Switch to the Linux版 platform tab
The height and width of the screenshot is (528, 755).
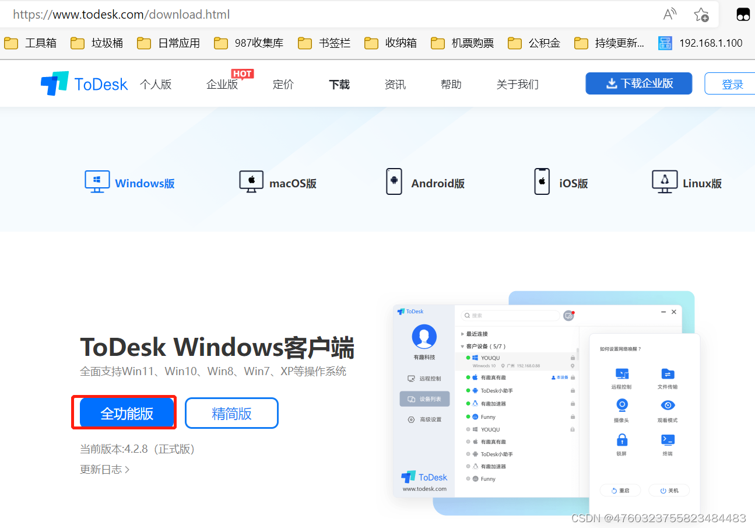(x=686, y=183)
